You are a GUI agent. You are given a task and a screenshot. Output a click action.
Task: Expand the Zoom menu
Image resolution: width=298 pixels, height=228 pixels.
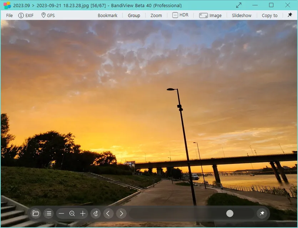point(156,16)
